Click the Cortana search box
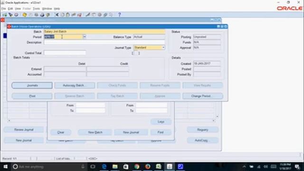 48,167
